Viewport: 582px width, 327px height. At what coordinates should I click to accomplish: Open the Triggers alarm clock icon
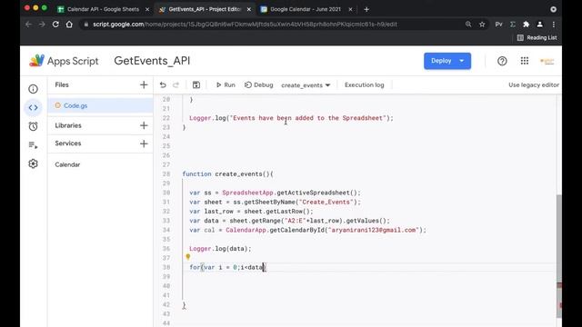[x=33, y=126]
